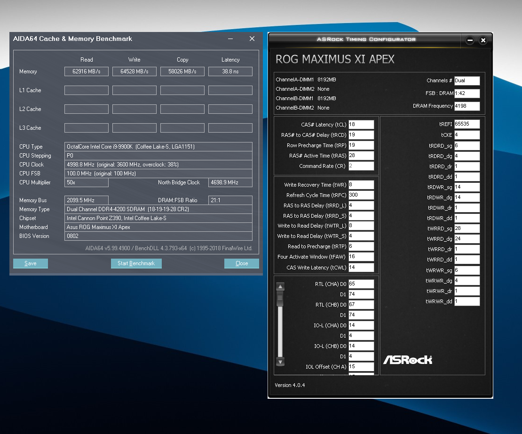522x434 pixels.
Task: Click the tWRRD_dg value field
Action: tap(467, 239)
